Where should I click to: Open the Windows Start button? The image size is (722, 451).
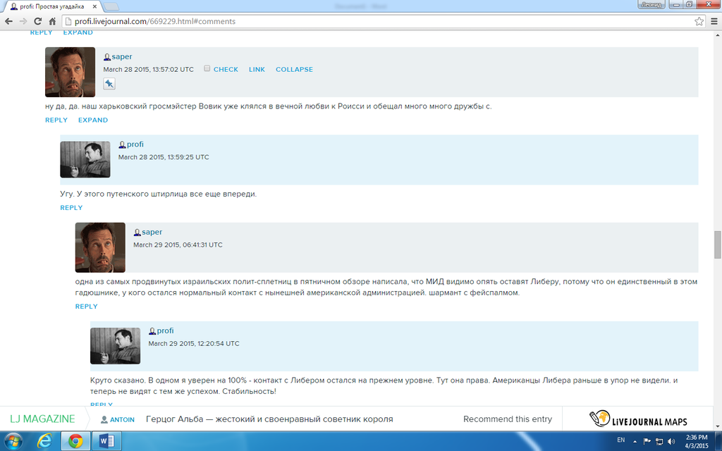click(13, 441)
